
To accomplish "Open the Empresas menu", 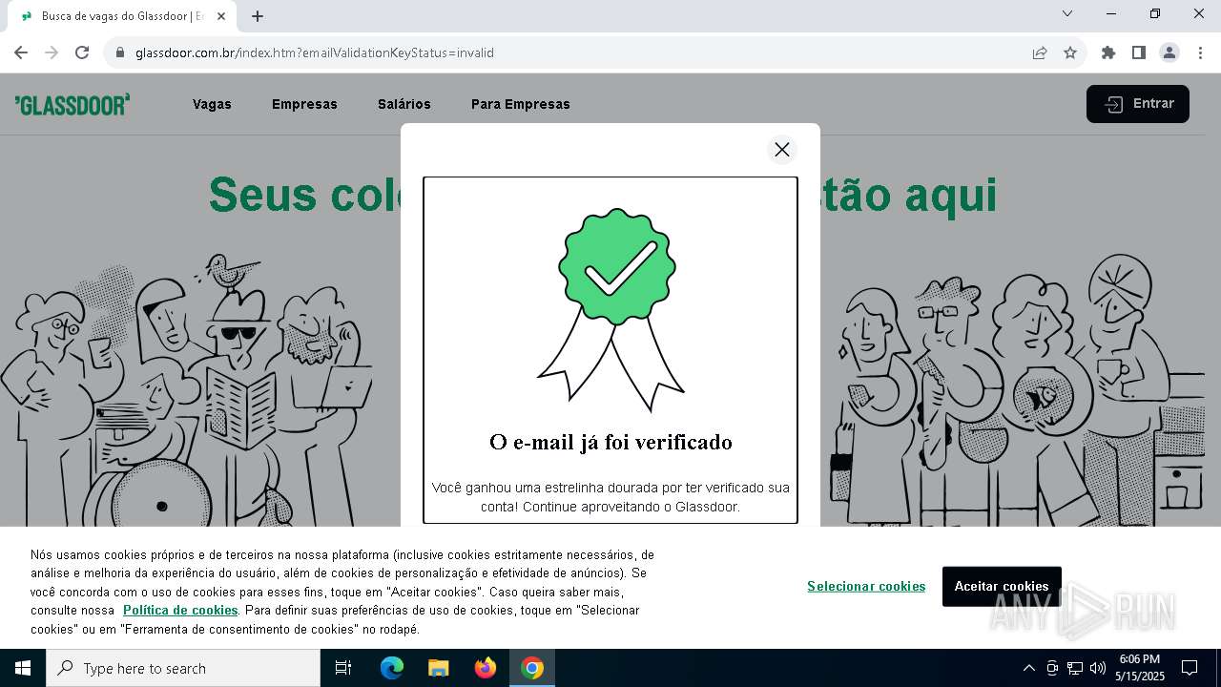I will coord(304,104).
